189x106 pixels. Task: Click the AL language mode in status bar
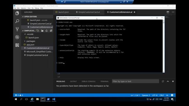[x=167, y=95]
